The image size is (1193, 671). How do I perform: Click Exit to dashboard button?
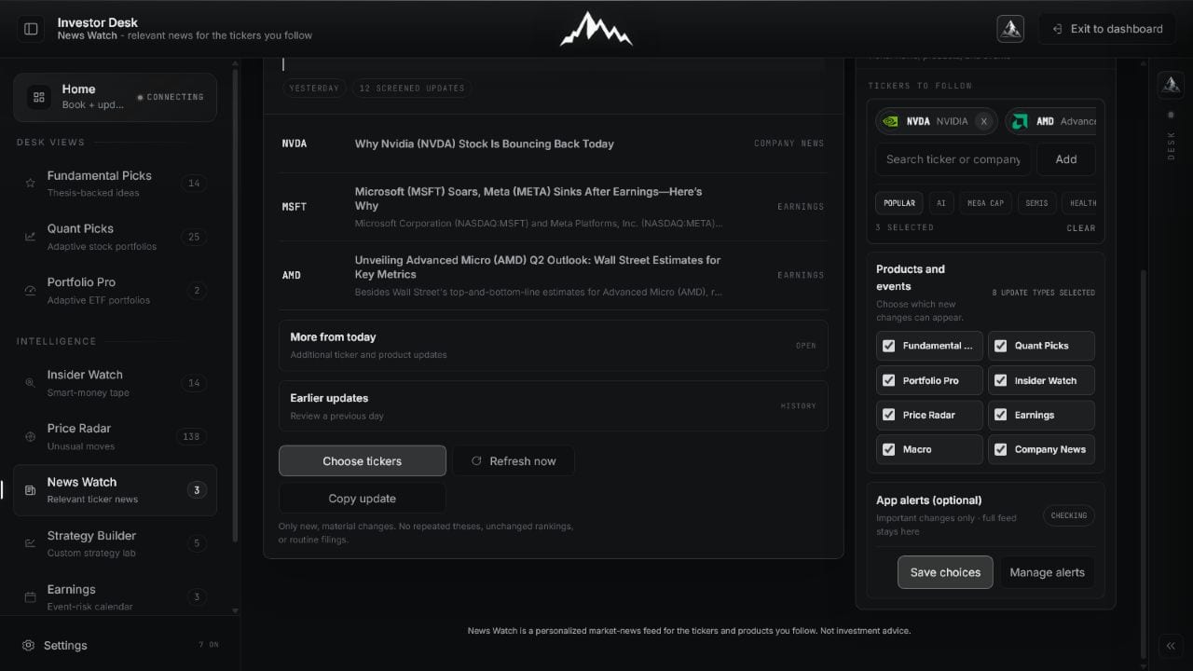(x=1106, y=29)
